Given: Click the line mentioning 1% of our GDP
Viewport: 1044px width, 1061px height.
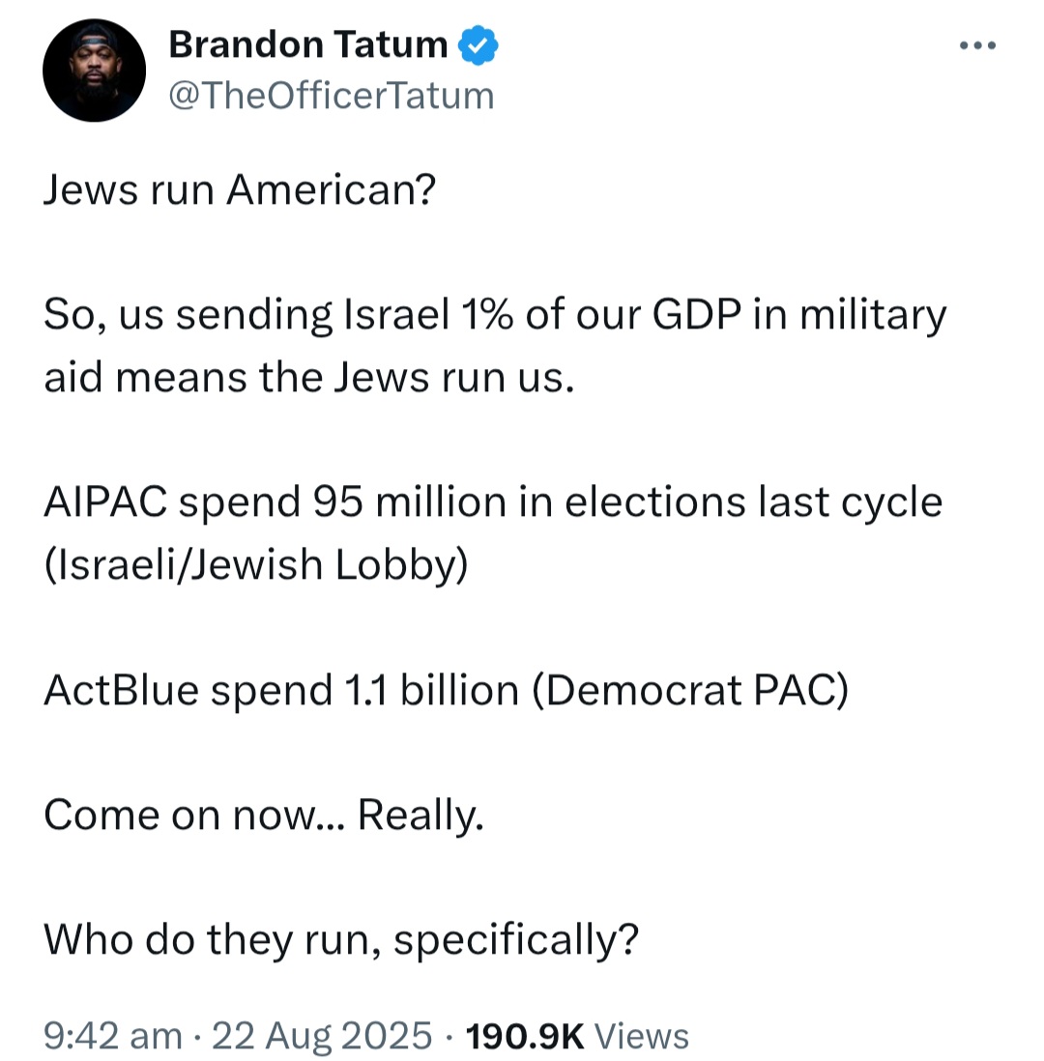Looking at the screenshot, I should point(495,316).
